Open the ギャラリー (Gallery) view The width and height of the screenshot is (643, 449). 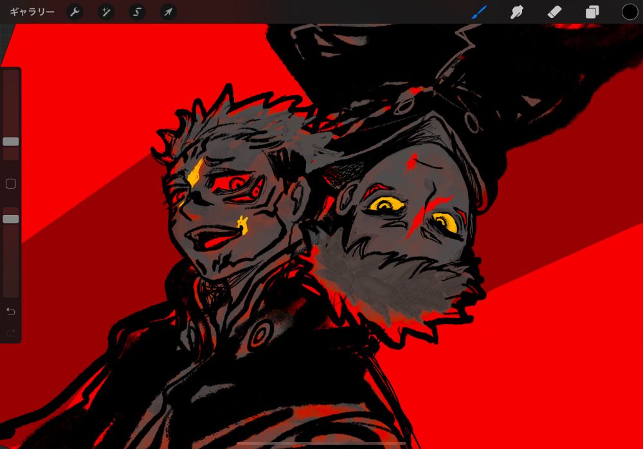pyautogui.click(x=32, y=12)
